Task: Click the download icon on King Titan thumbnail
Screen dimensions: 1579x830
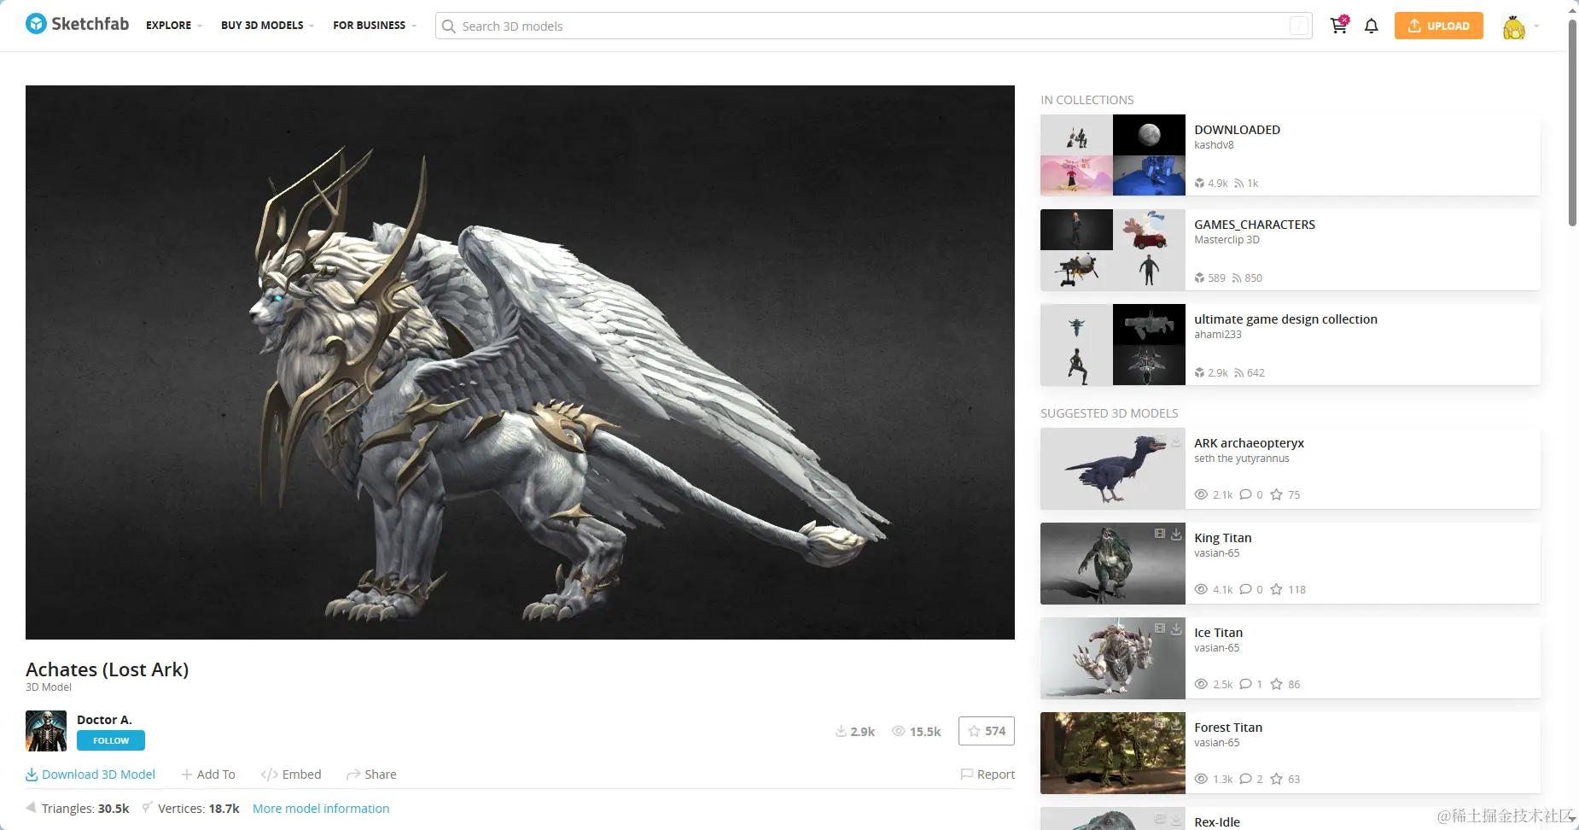Action: (x=1176, y=533)
